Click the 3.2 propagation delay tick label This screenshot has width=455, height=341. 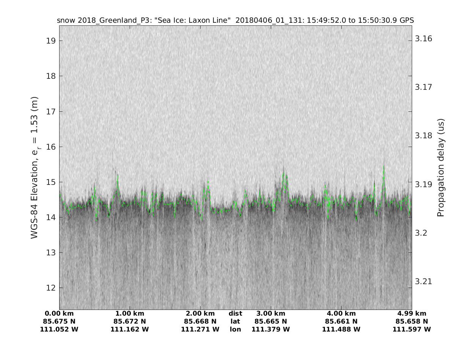420,233
